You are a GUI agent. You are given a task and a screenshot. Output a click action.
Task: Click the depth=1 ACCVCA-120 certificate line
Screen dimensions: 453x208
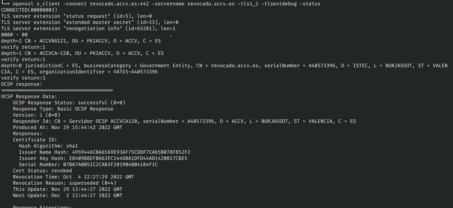pos(82,53)
